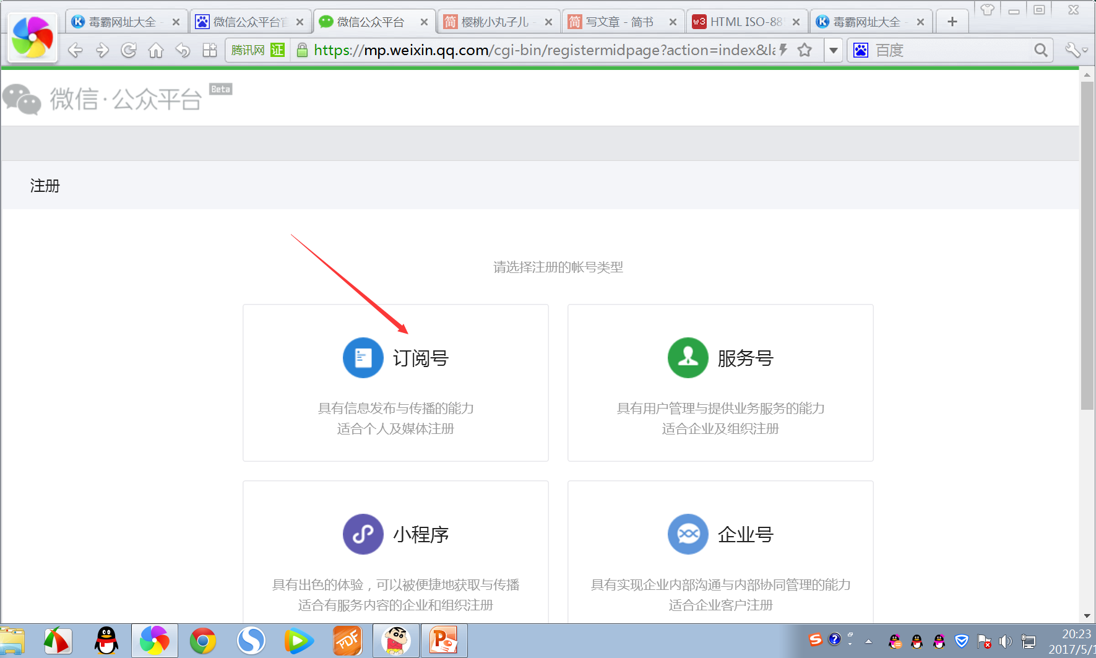Click the blue 订阅号 document icon
1096x658 pixels.
click(363, 358)
